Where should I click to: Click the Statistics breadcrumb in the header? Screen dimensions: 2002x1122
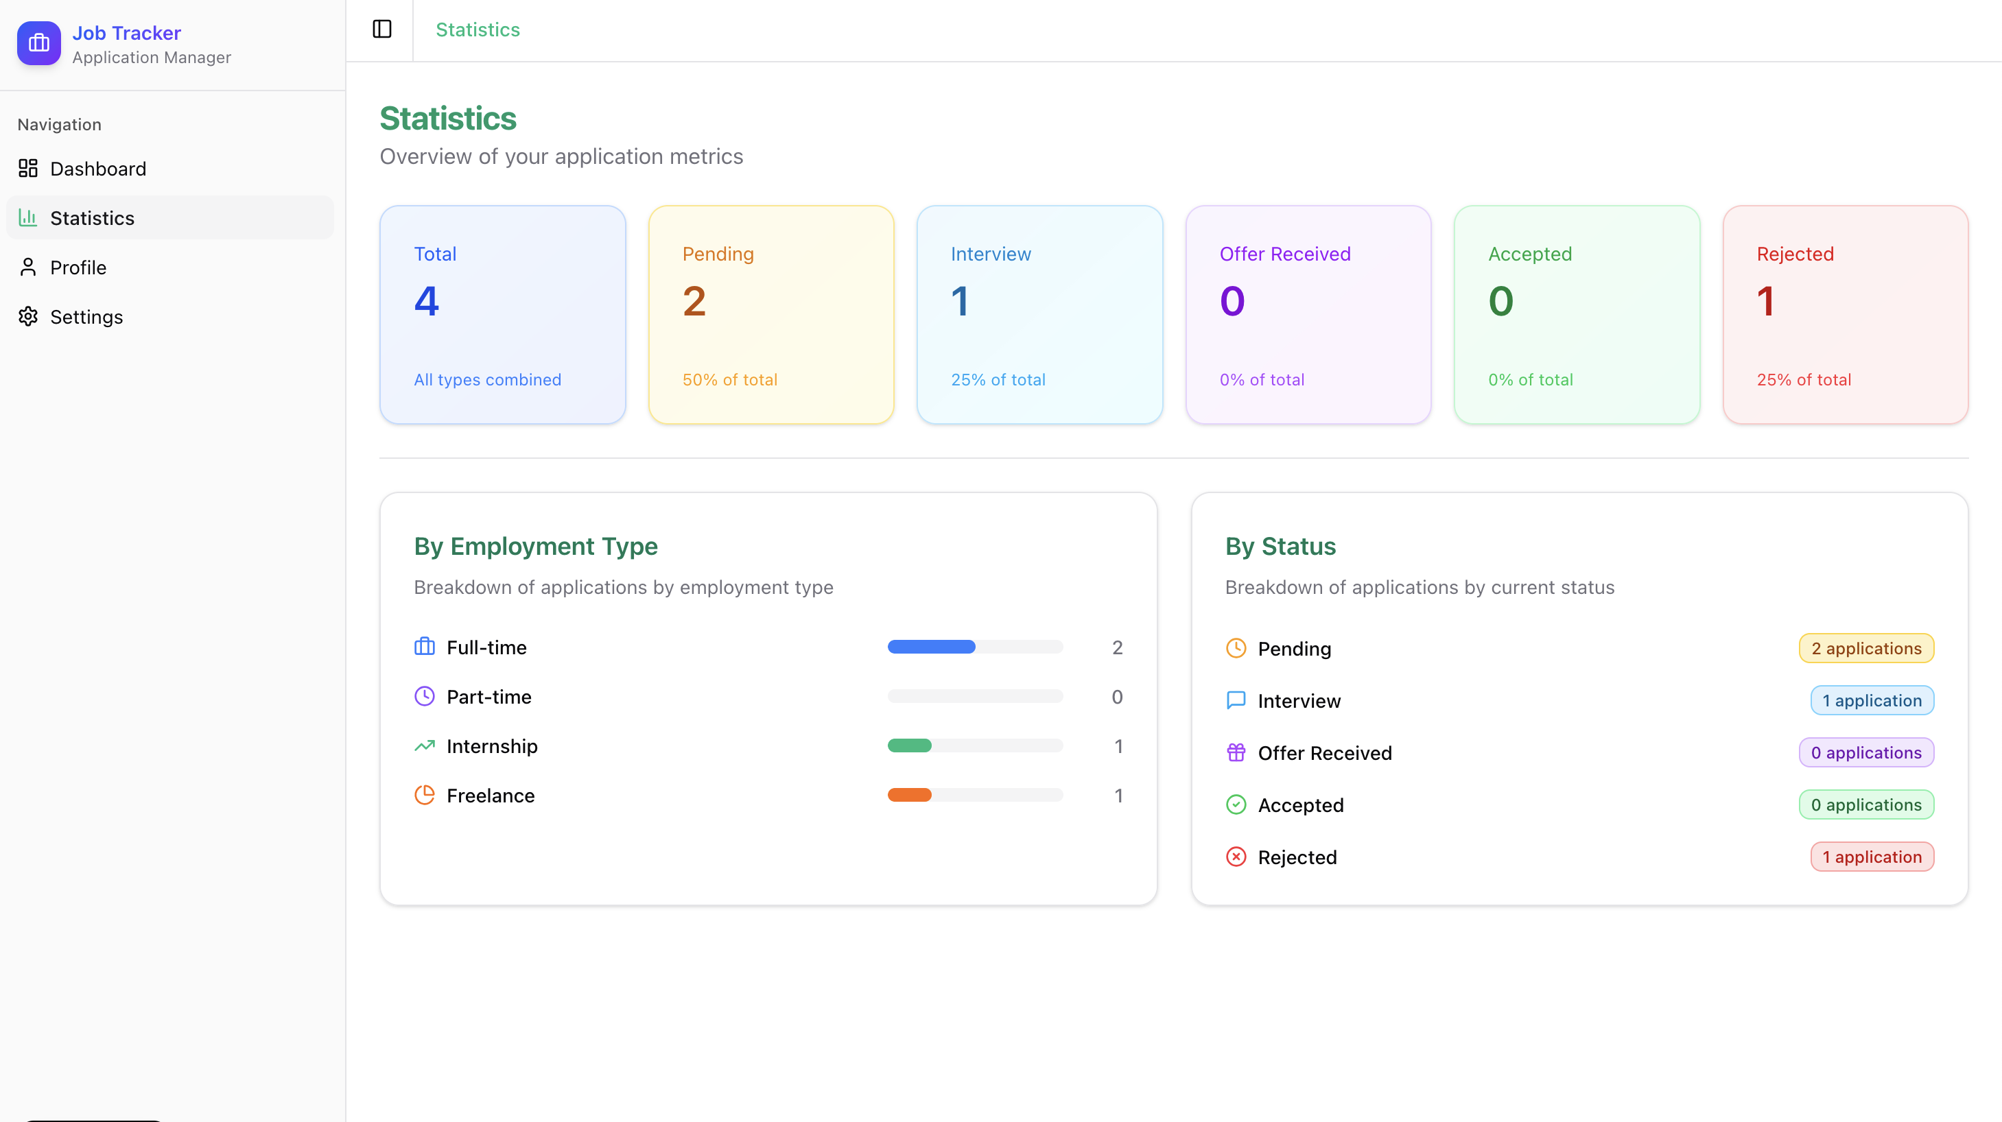coord(478,29)
